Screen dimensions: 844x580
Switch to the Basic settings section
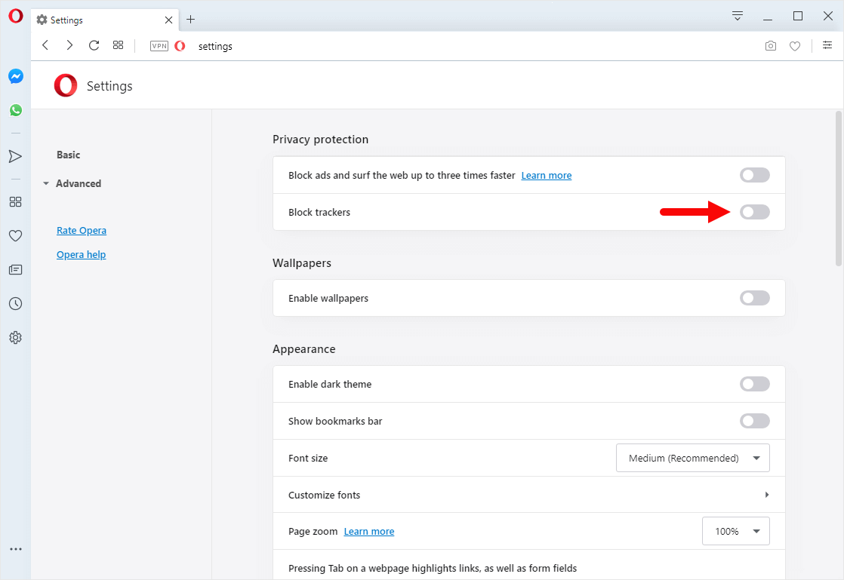click(x=68, y=155)
